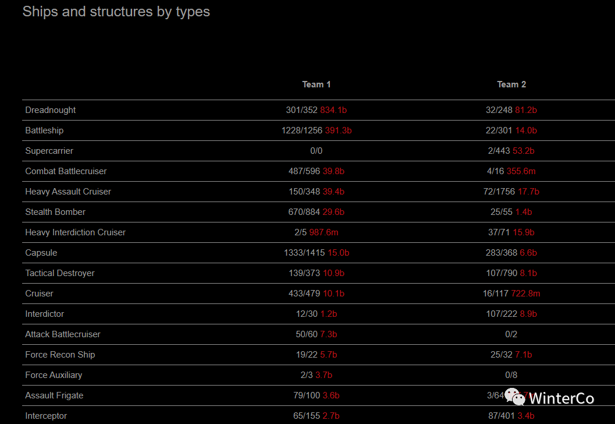This screenshot has height=424, width=615.
Task: Select the 'Ships and structures by types' heading
Action: click(x=116, y=12)
